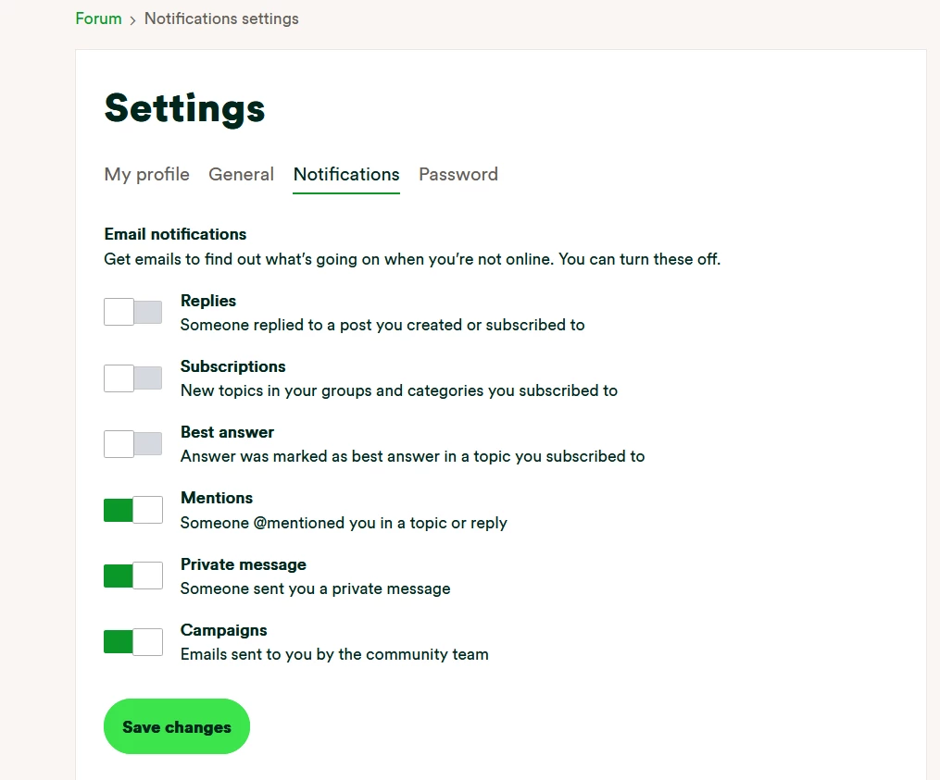940x780 pixels.
Task: Switch to the General tab
Action: pyautogui.click(x=241, y=174)
